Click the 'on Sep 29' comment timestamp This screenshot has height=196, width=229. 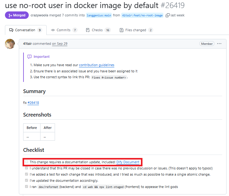[x=60, y=44]
